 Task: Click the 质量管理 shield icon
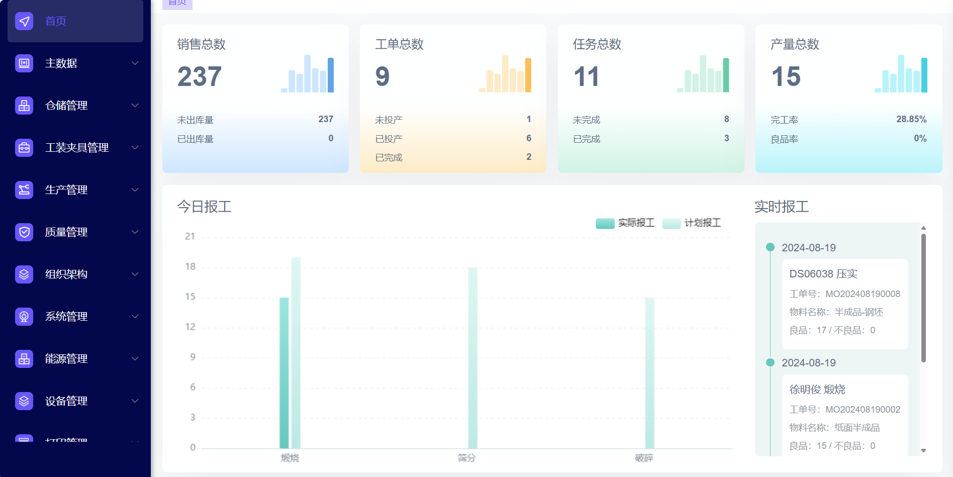click(24, 232)
